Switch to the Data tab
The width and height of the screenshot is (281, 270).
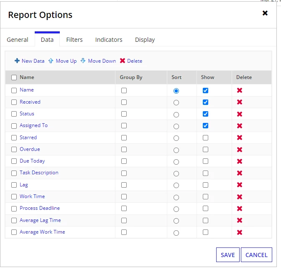[x=47, y=40]
